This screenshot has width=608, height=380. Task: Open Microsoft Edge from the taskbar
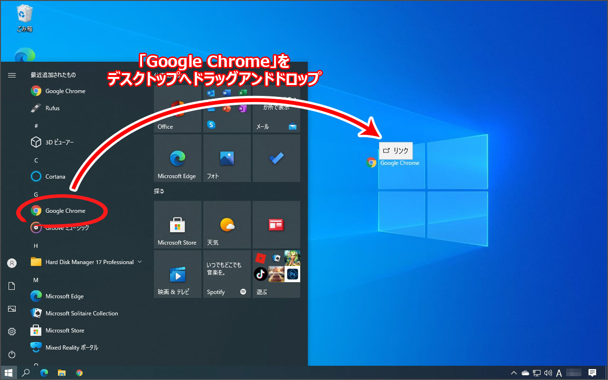pyautogui.click(x=44, y=373)
